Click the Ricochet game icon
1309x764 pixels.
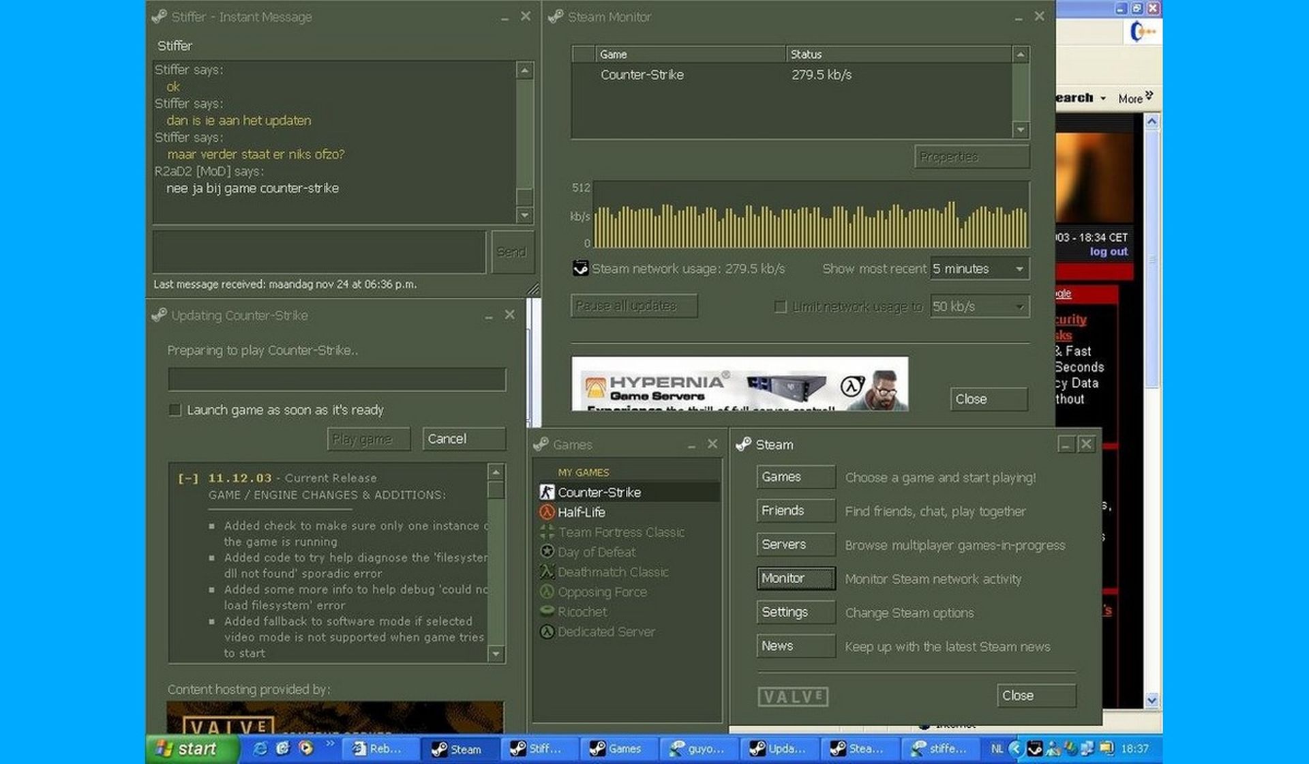(x=547, y=612)
